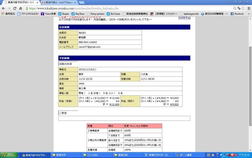252x158 pixels.
Task: Close the Tokai Kisen reservation tab
Action: 37,2
